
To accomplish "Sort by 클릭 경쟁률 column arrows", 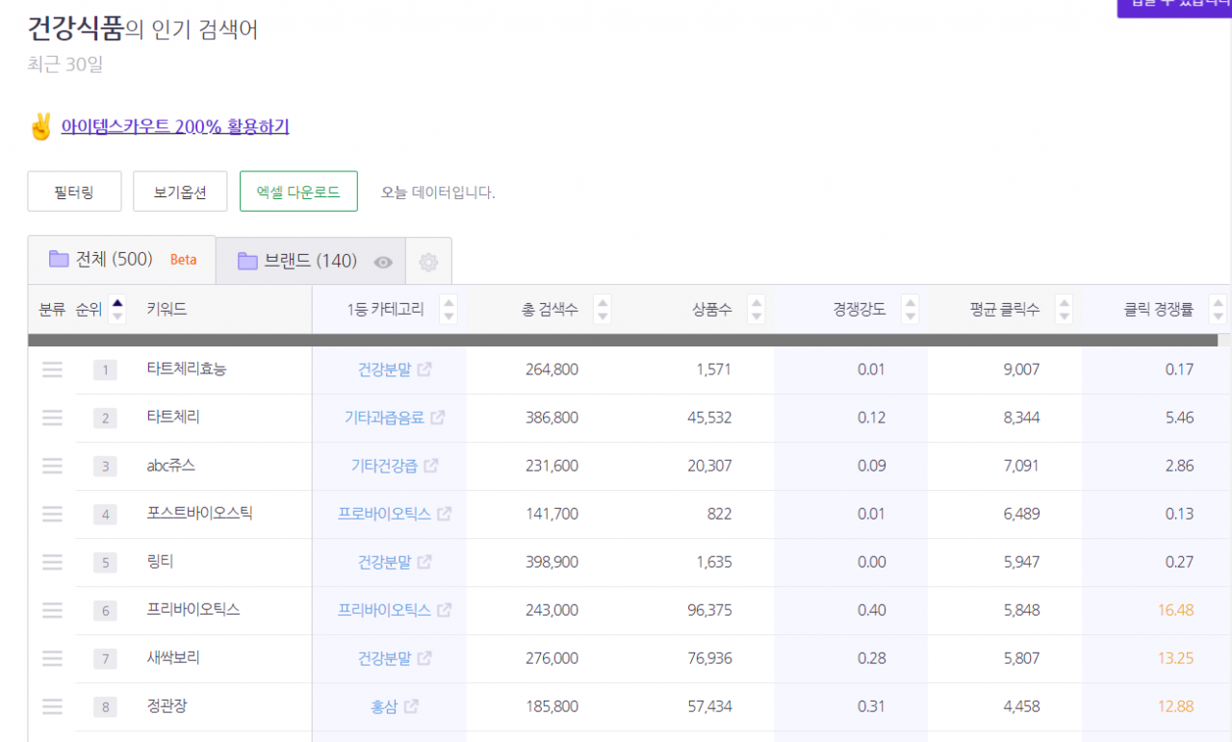I will coord(1219,309).
